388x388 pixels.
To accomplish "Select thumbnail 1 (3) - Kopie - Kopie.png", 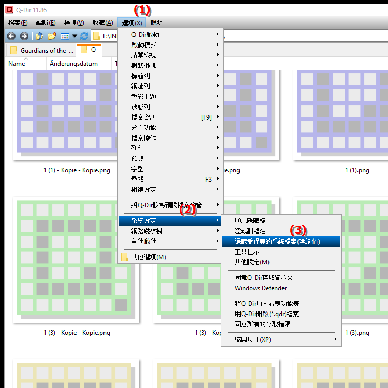I will pos(76,260).
